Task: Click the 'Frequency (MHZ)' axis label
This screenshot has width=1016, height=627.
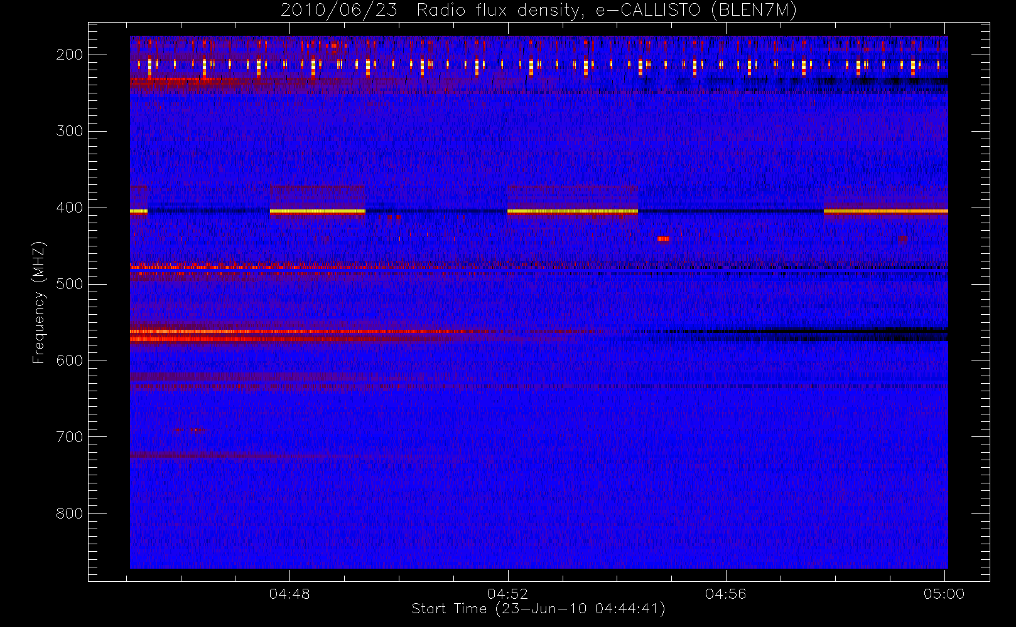Action: 39,302
